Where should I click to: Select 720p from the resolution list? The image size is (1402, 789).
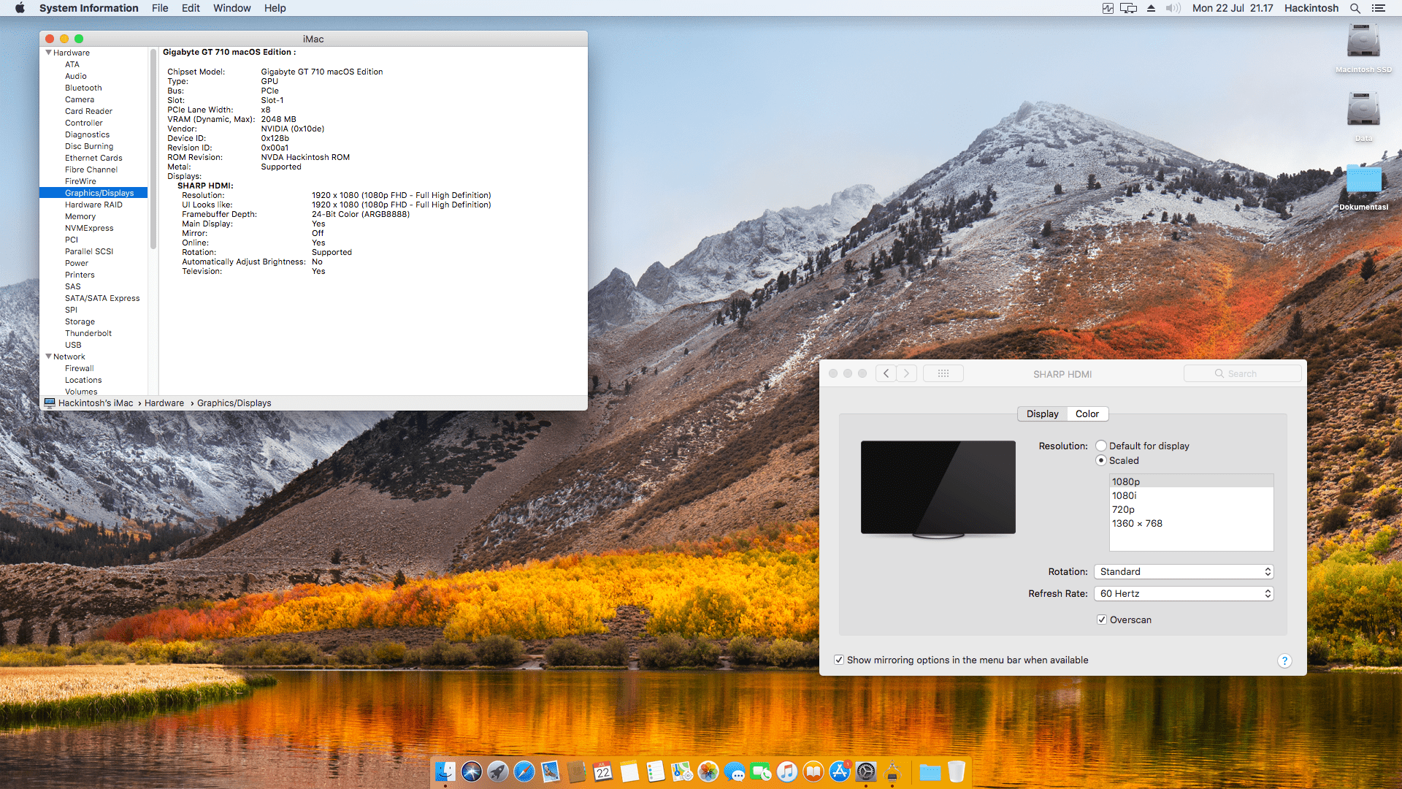pyautogui.click(x=1124, y=509)
